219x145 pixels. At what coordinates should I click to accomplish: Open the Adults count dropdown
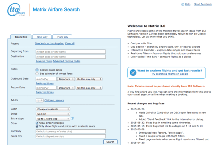40,100
